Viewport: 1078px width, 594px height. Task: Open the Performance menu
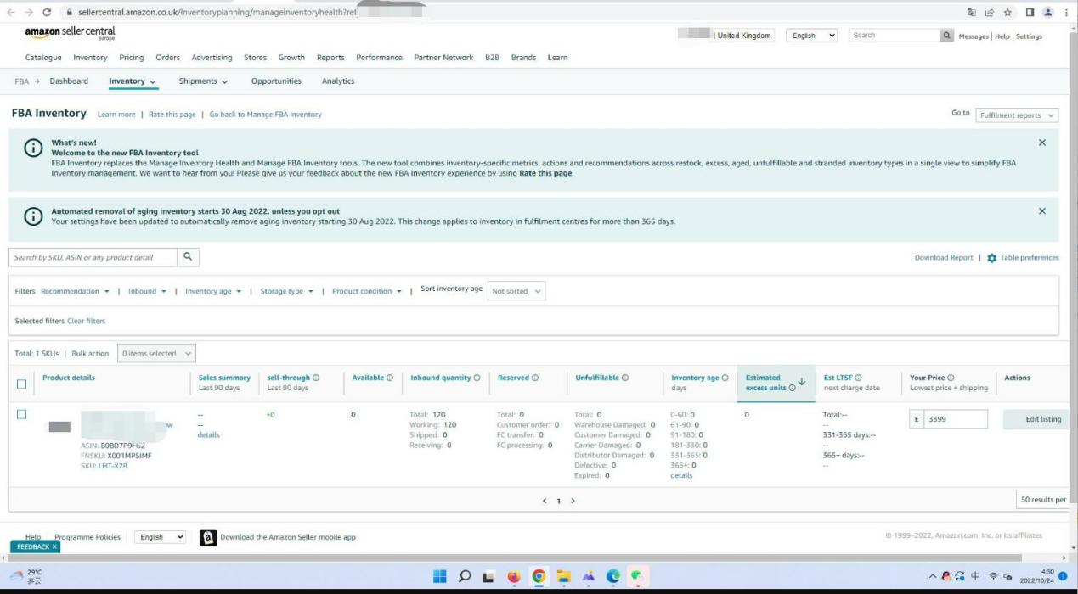[379, 58]
